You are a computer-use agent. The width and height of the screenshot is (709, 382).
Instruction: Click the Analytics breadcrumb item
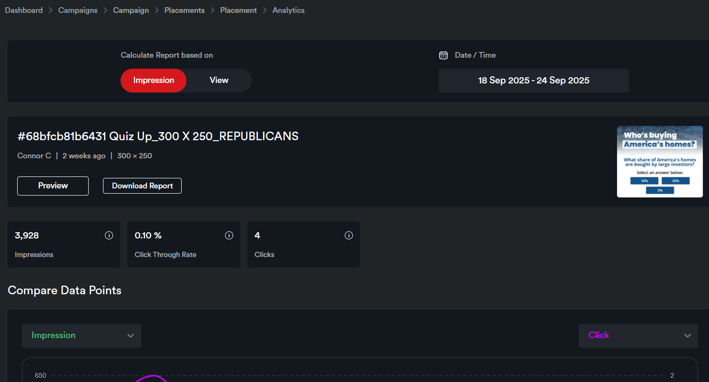288,10
